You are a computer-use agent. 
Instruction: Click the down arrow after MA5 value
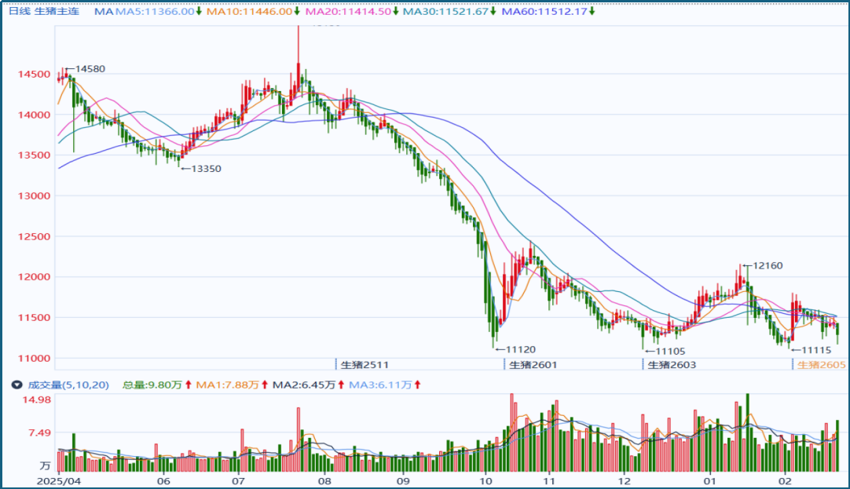200,12
